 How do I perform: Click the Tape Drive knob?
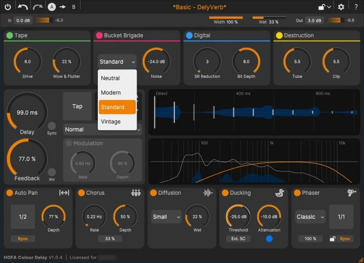tap(28, 61)
